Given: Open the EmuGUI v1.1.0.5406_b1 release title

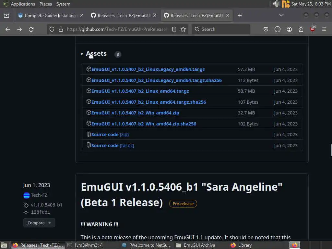Looking at the screenshot, I should tap(181, 195).
